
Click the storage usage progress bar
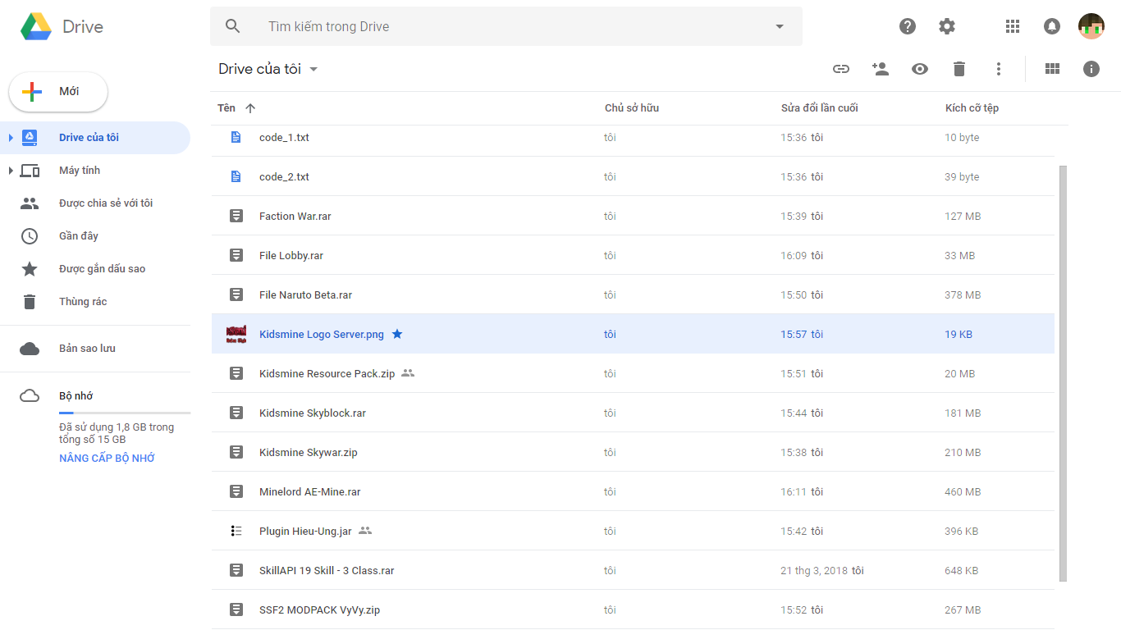tap(125, 413)
